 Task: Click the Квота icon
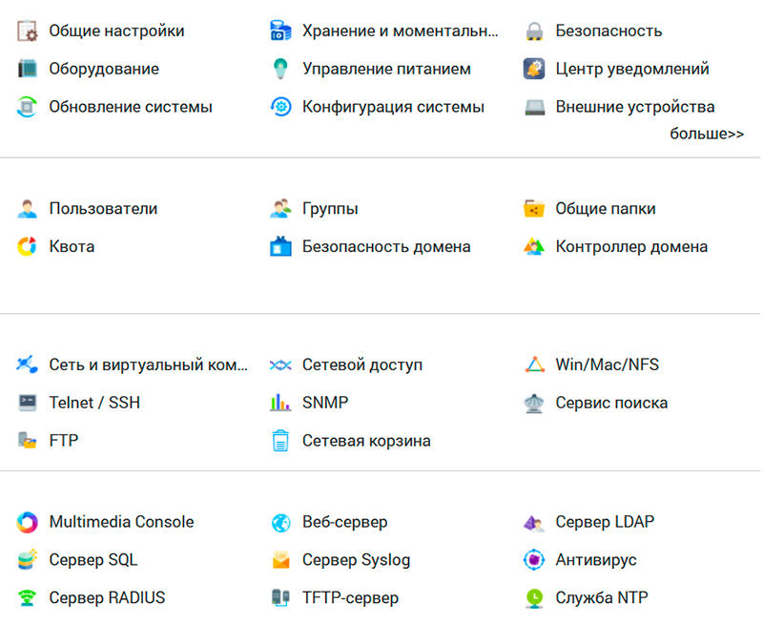coord(28,247)
